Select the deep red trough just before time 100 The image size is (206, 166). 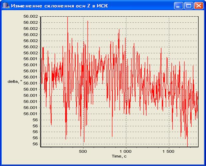pyautogui.click(x=51, y=124)
